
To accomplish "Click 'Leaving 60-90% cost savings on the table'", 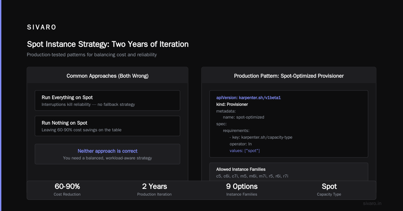I will (82, 130).
